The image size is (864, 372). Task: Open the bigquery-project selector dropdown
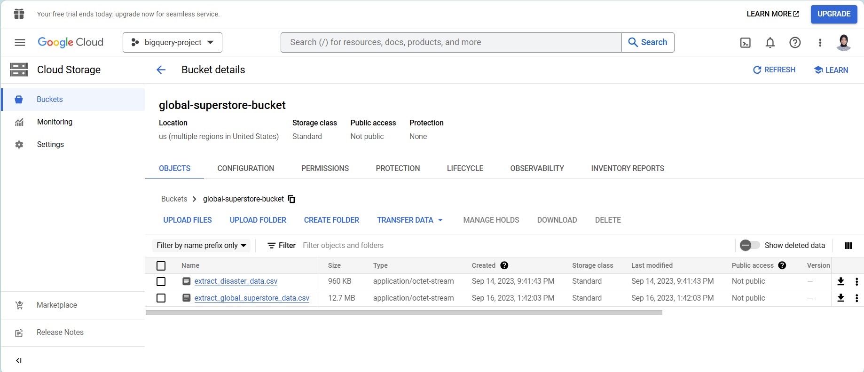pyautogui.click(x=173, y=42)
